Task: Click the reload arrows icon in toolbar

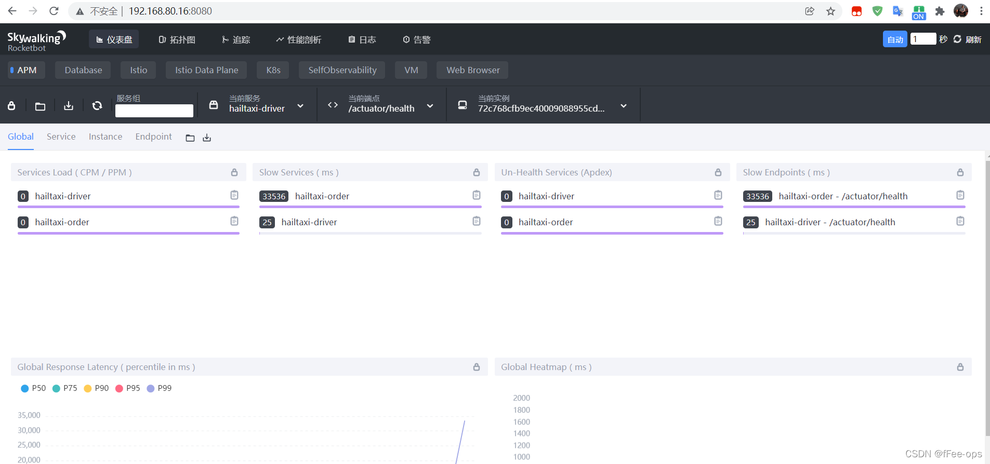Action: pyautogui.click(x=97, y=106)
